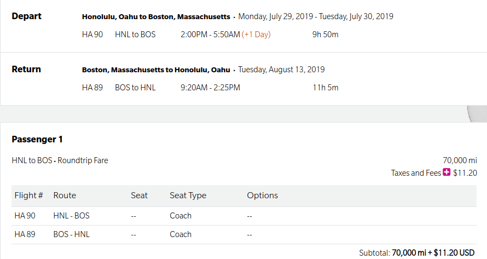487x259 pixels.
Task: Click the Options column header
Action: coord(263,195)
